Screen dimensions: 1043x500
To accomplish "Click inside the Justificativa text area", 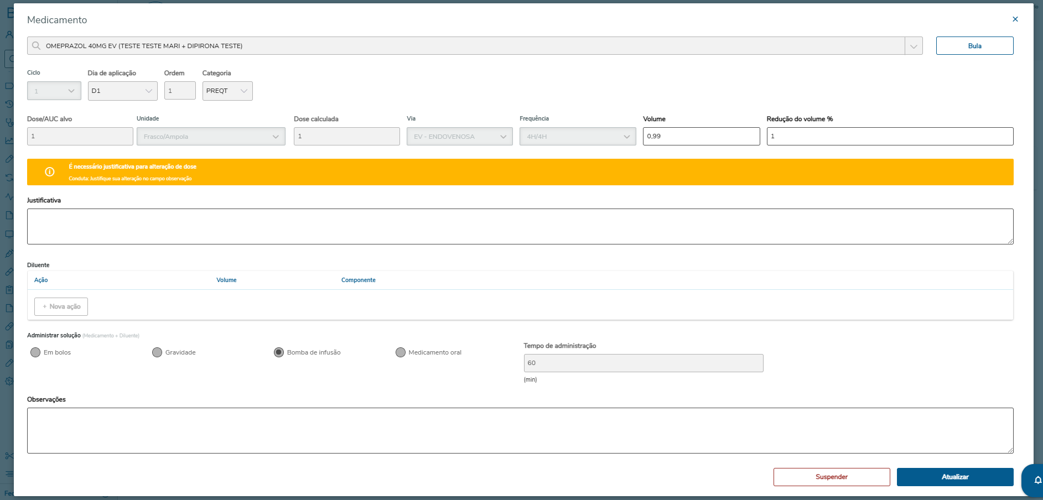I will (x=520, y=226).
